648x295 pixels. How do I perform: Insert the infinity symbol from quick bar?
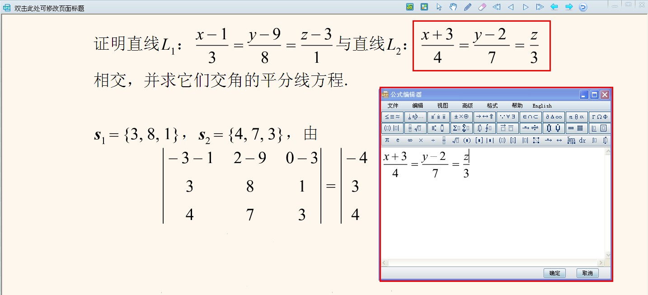point(410,140)
